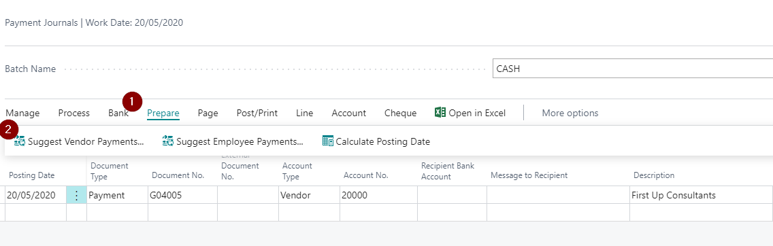Open the Post/Print menu
The width and height of the screenshot is (773, 246).
[257, 113]
